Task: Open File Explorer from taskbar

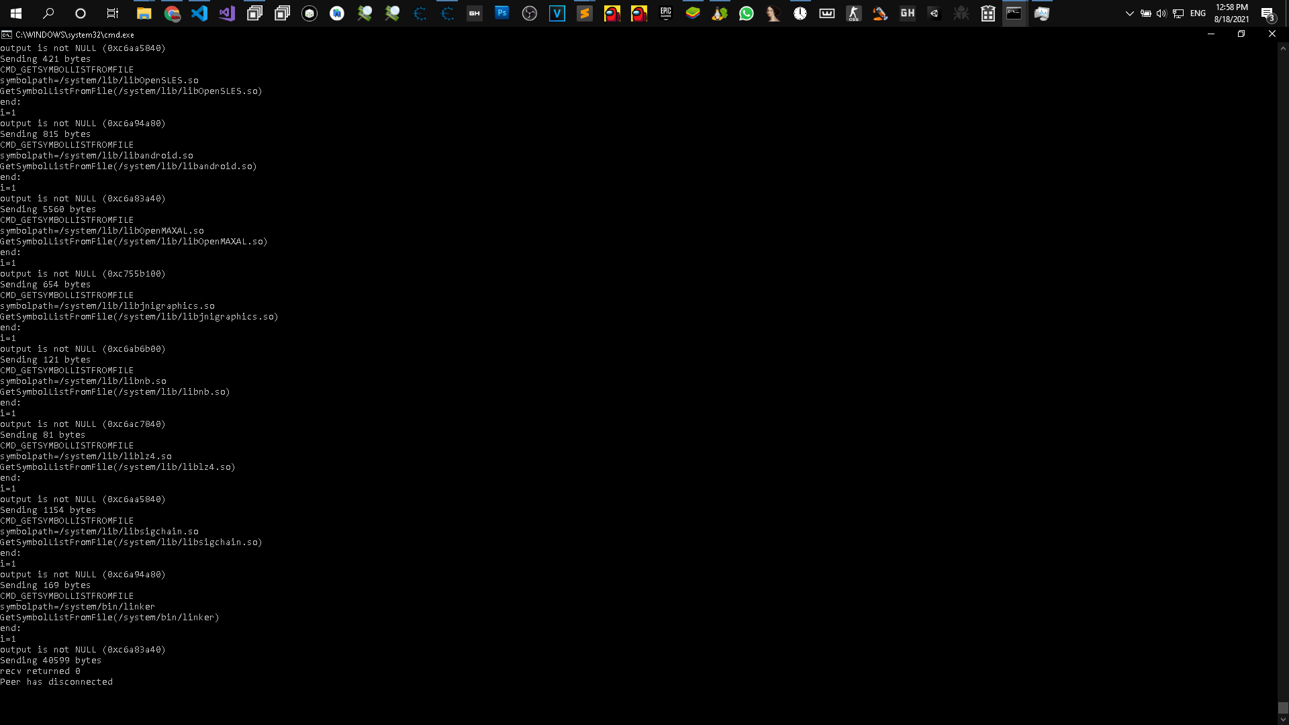Action: 144,13
